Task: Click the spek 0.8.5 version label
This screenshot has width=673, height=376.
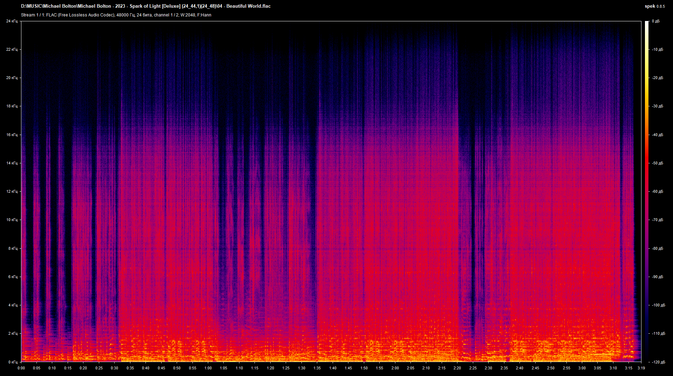Action: click(x=654, y=6)
